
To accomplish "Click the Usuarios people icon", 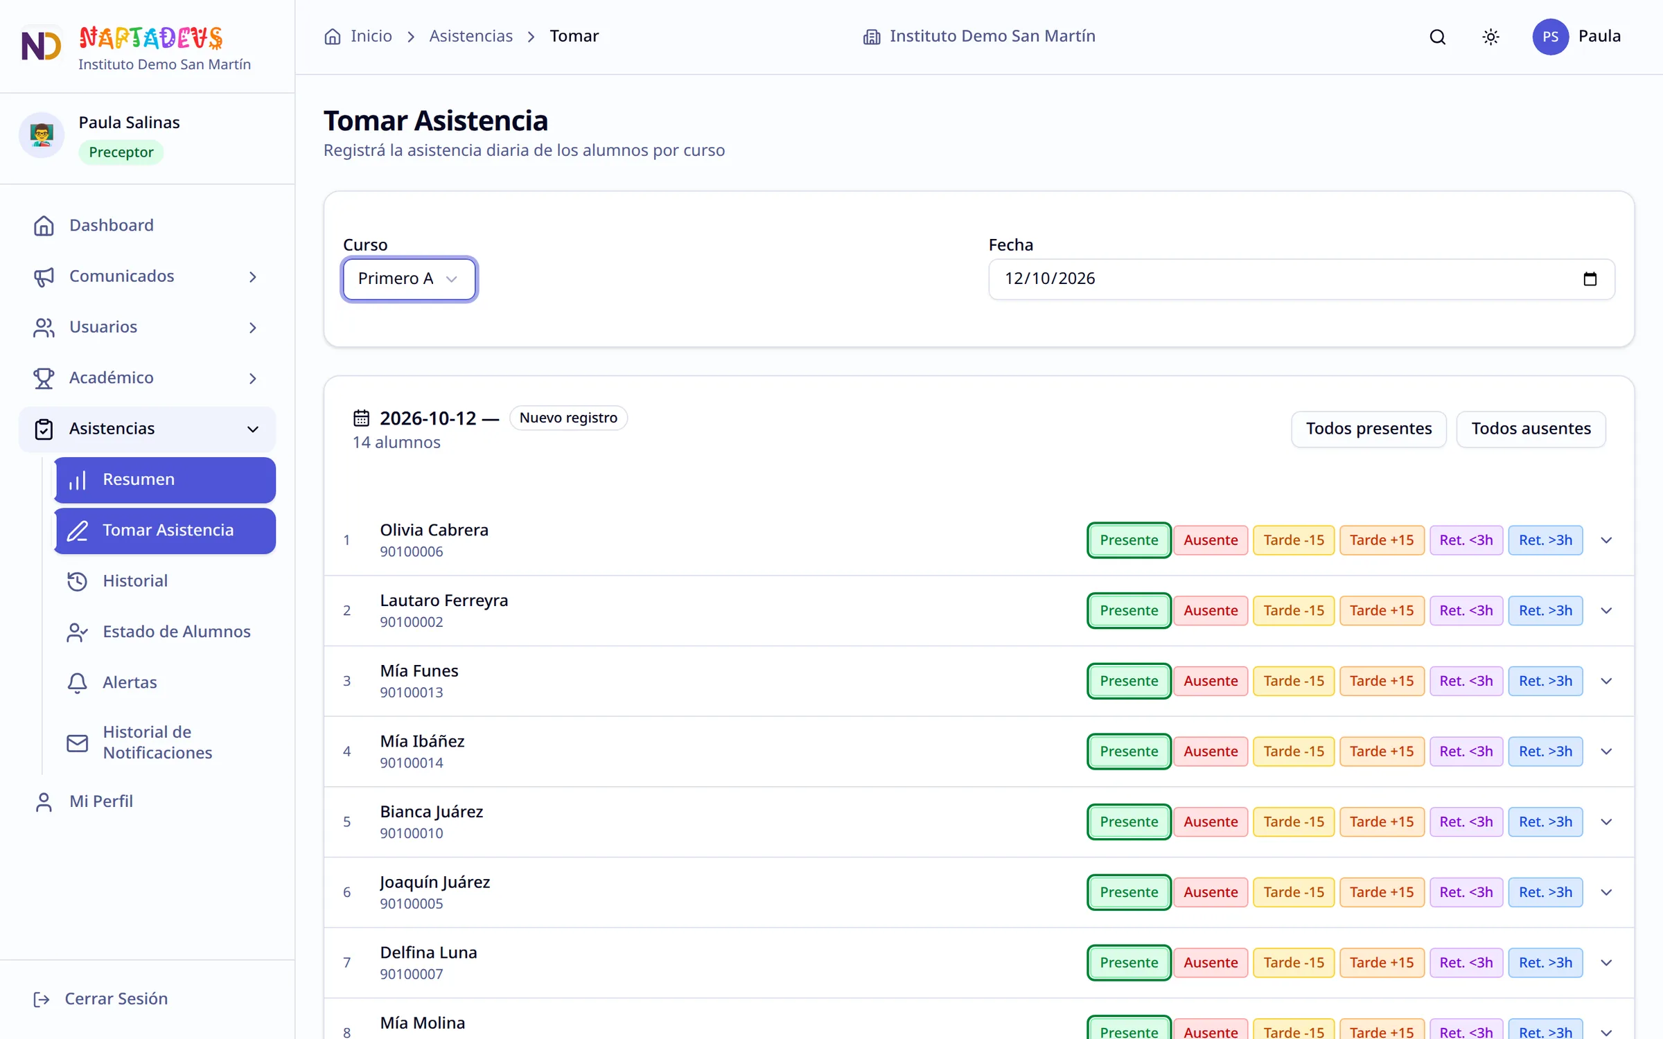I will pyautogui.click(x=44, y=327).
